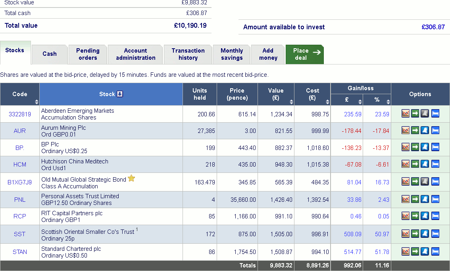The height and width of the screenshot is (271, 450).
Task: Click grey alert bell for Aberdeen Emerging Markets
Action: [x=425, y=114]
